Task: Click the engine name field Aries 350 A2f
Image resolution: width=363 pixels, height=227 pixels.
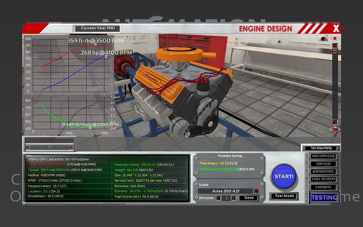Action: pos(225,191)
